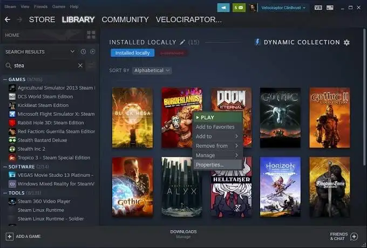Viewport: 367px width, 248px height.
Task: Click Steam 360 Video Player icon
Action: tap(12, 201)
